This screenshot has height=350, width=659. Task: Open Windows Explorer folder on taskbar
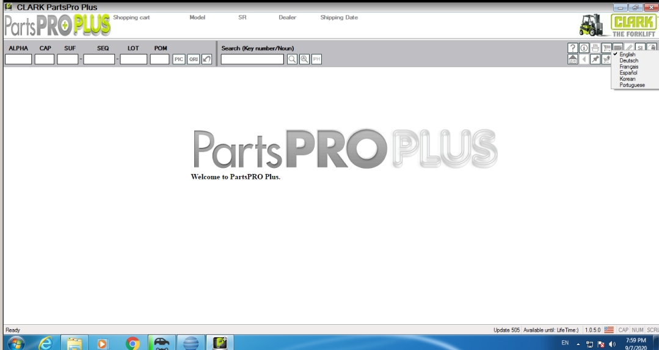pos(75,343)
